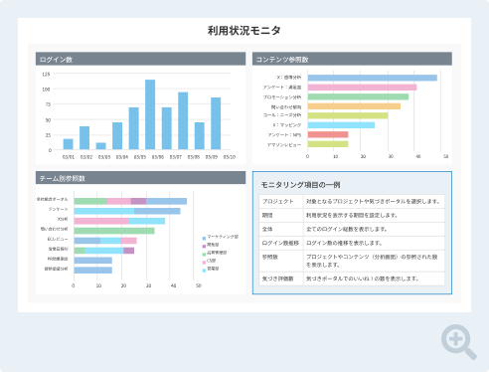Click the モニタリング項目の一例 heading
The width and height of the screenshot is (489, 372).
coord(300,185)
